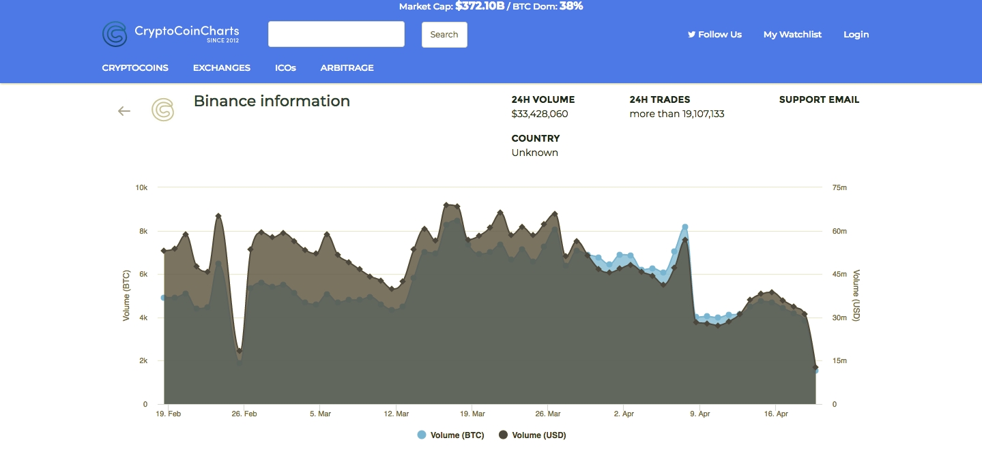Click the last data point on the chart

[815, 368]
